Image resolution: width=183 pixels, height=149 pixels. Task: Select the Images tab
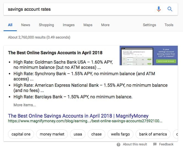pyautogui.click(x=69, y=25)
